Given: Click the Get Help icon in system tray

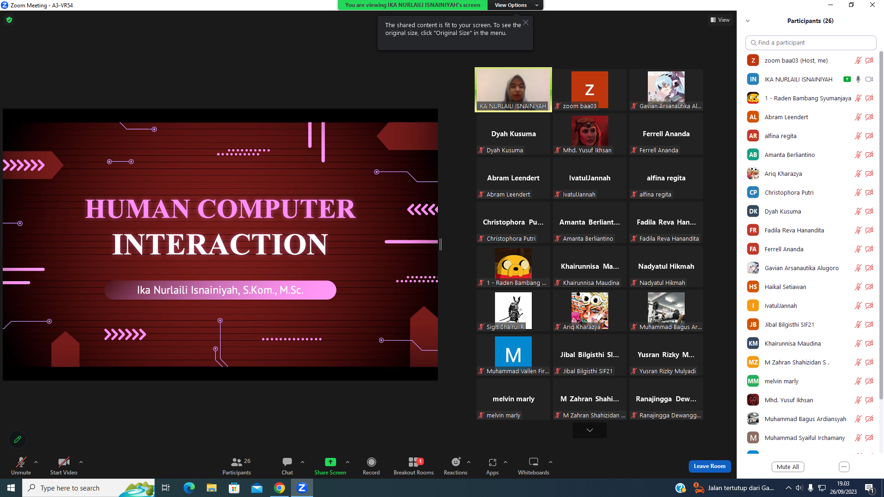Looking at the screenshot, I should [680, 488].
